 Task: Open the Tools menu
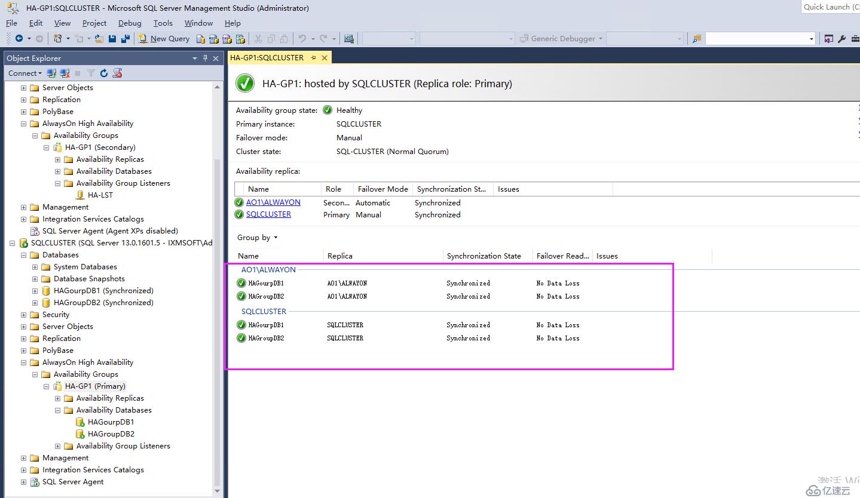pos(163,23)
